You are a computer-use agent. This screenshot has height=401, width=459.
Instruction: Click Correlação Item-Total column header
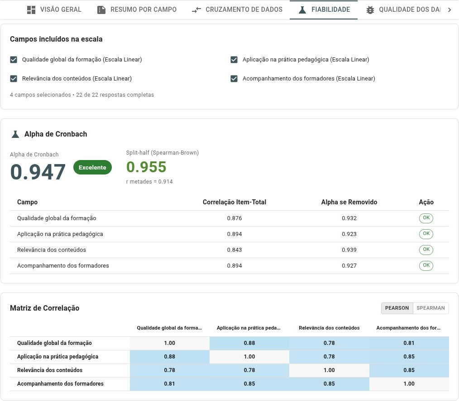(x=234, y=202)
